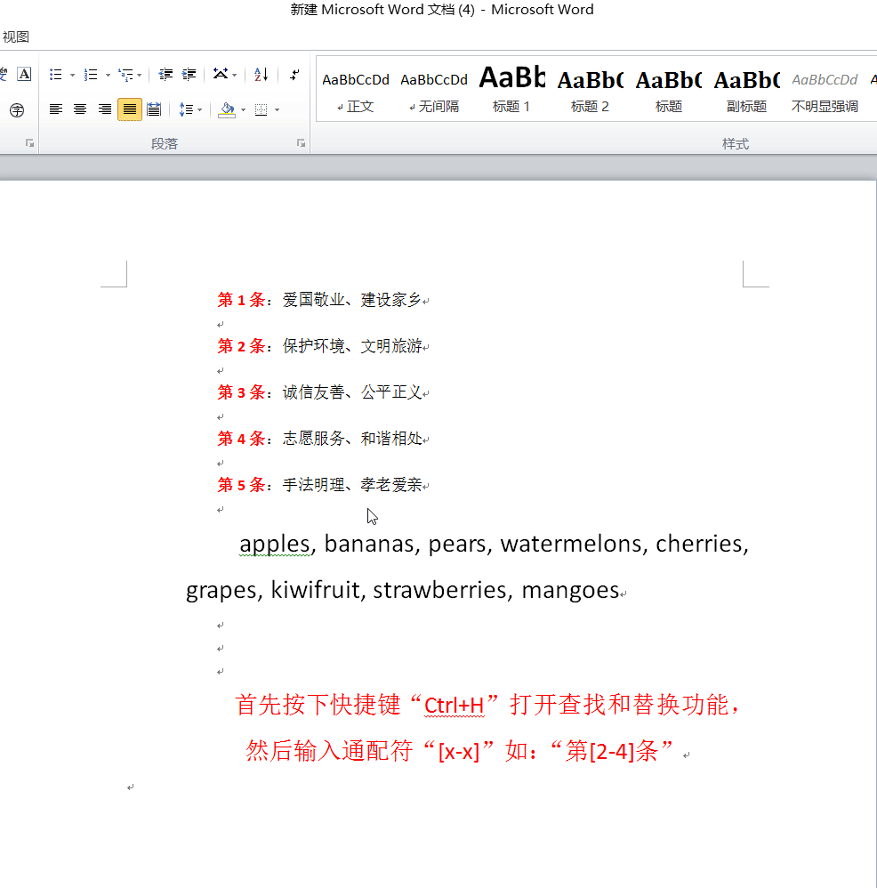This screenshot has height=888, width=877.
Task: Apply the 无间隔 style
Action: pos(433,87)
